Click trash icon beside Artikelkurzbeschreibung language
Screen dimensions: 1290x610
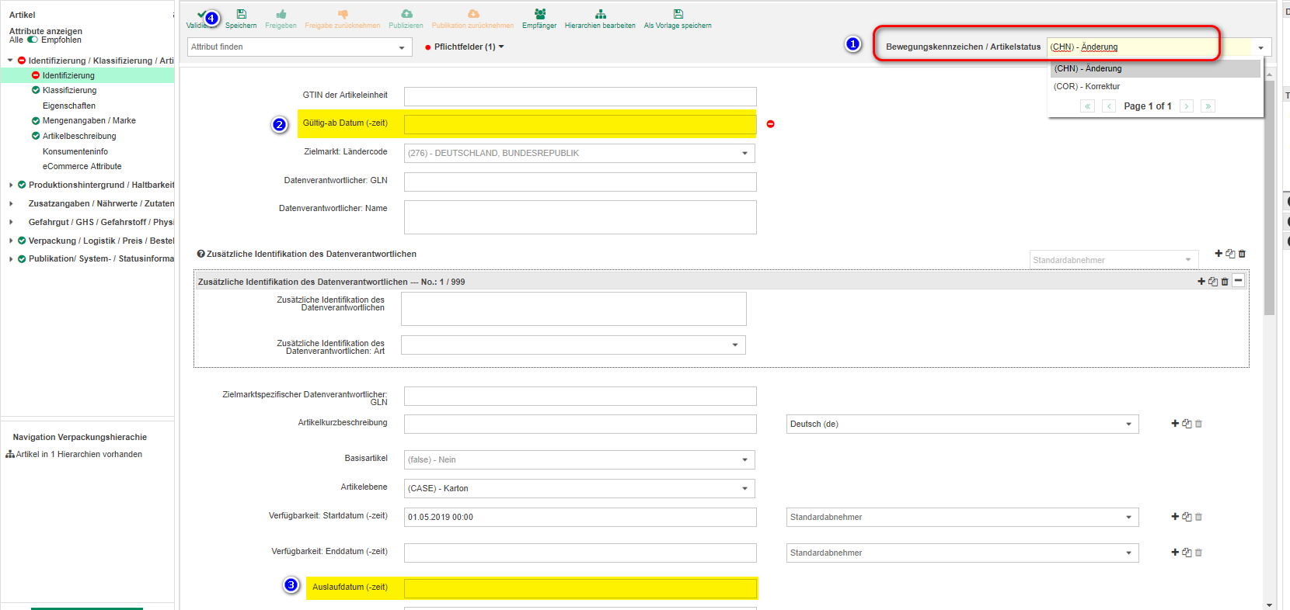point(1198,424)
